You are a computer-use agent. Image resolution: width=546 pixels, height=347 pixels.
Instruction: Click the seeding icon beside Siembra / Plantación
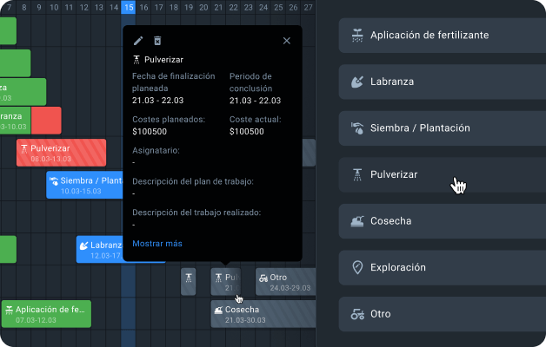pos(357,128)
